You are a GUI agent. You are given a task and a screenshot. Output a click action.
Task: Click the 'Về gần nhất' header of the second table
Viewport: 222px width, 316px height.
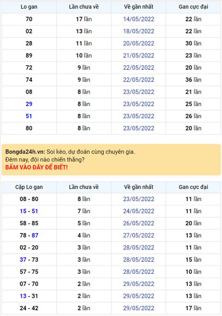pyautogui.click(x=139, y=187)
